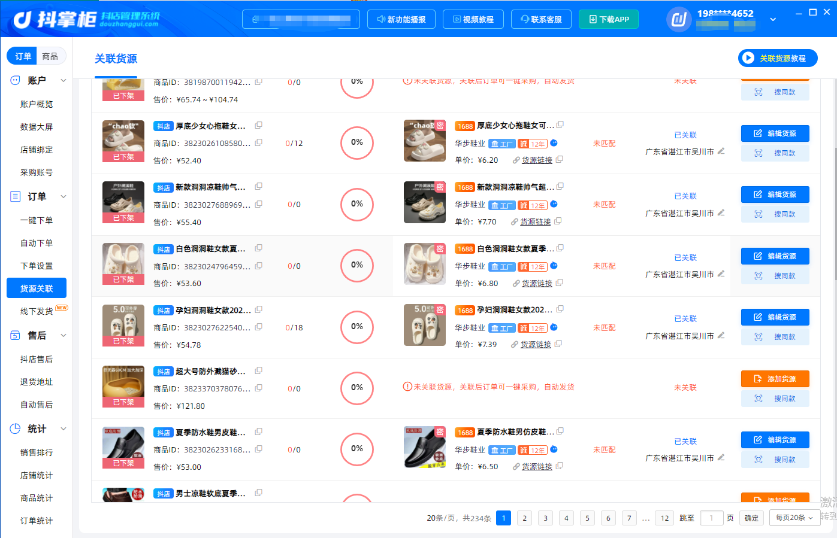
Task: Click the 跳至 page number input
Action: [x=711, y=518]
